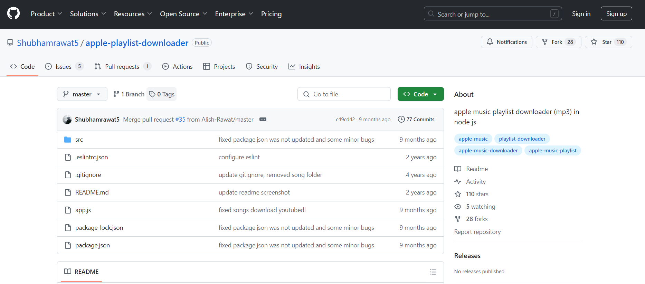Image resolution: width=645 pixels, height=284 pixels.
Task: Switch to the Insights tab
Action: (304, 67)
